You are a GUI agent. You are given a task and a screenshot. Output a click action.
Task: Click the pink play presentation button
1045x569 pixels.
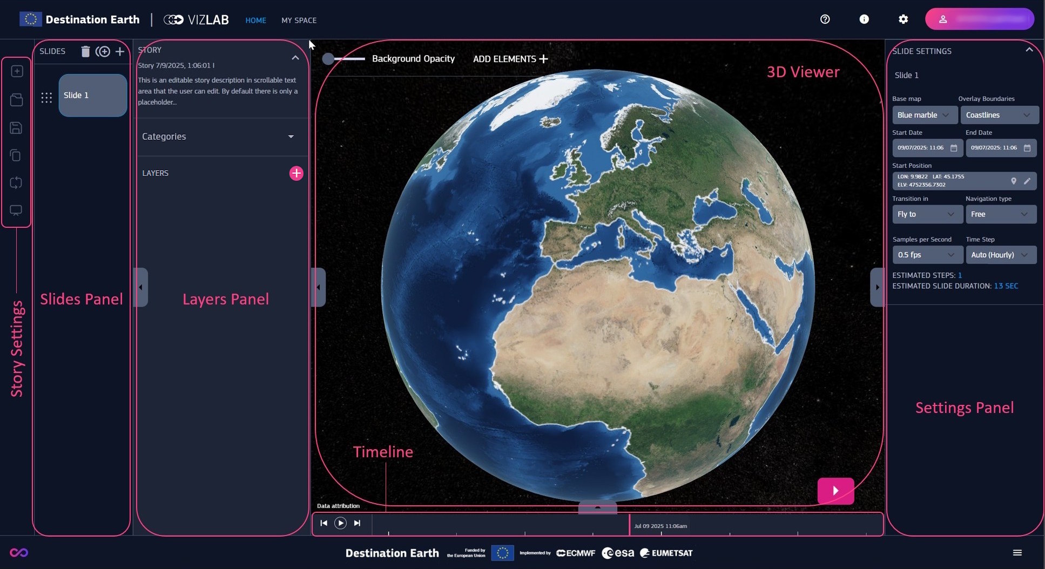click(x=835, y=491)
